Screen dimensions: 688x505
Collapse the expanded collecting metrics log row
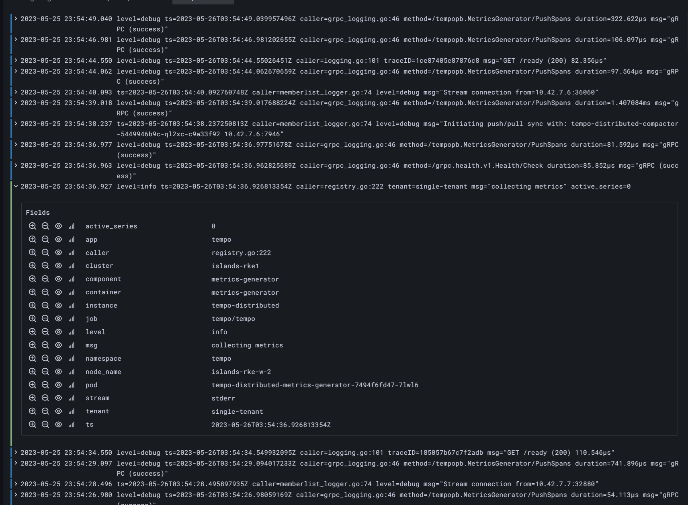click(x=16, y=186)
